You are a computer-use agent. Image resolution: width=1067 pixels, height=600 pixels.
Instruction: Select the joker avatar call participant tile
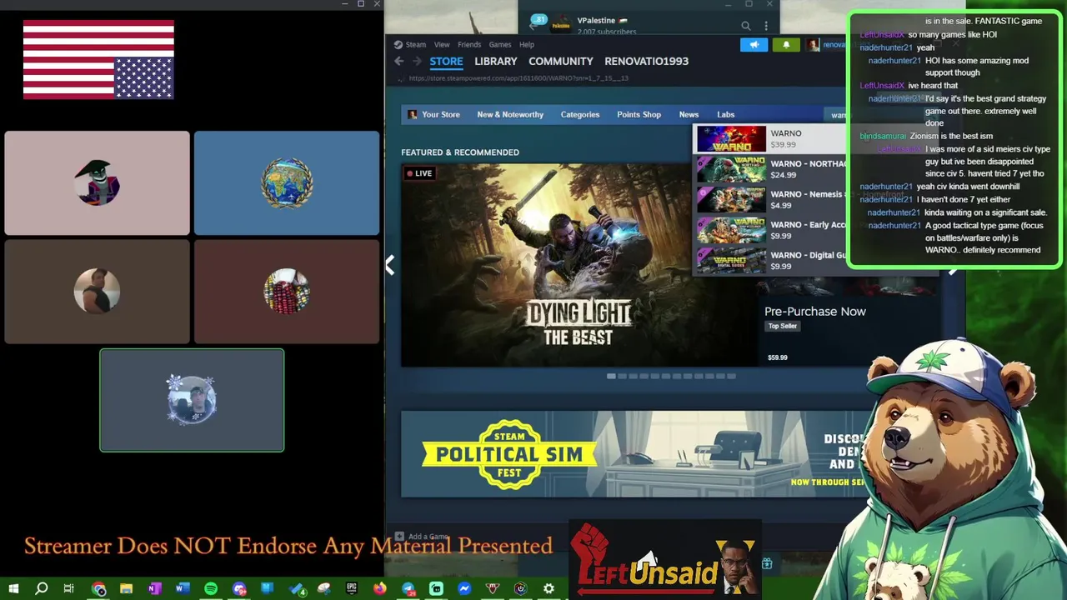coord(97,183)
